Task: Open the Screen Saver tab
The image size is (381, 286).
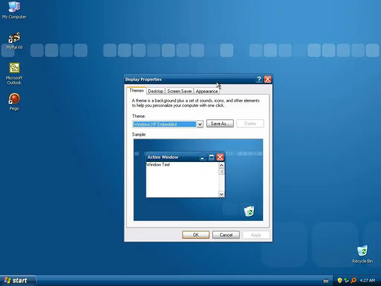Action: pos(180,91)
